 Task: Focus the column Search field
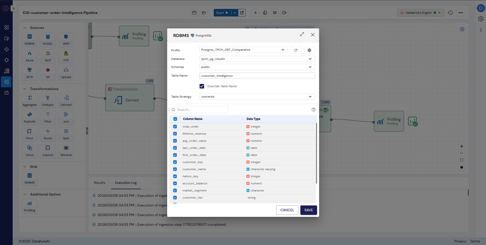tap(199, 110)
